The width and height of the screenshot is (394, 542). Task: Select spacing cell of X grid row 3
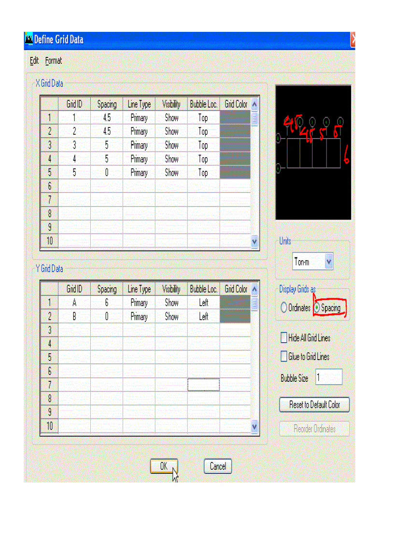coord(107,145)
